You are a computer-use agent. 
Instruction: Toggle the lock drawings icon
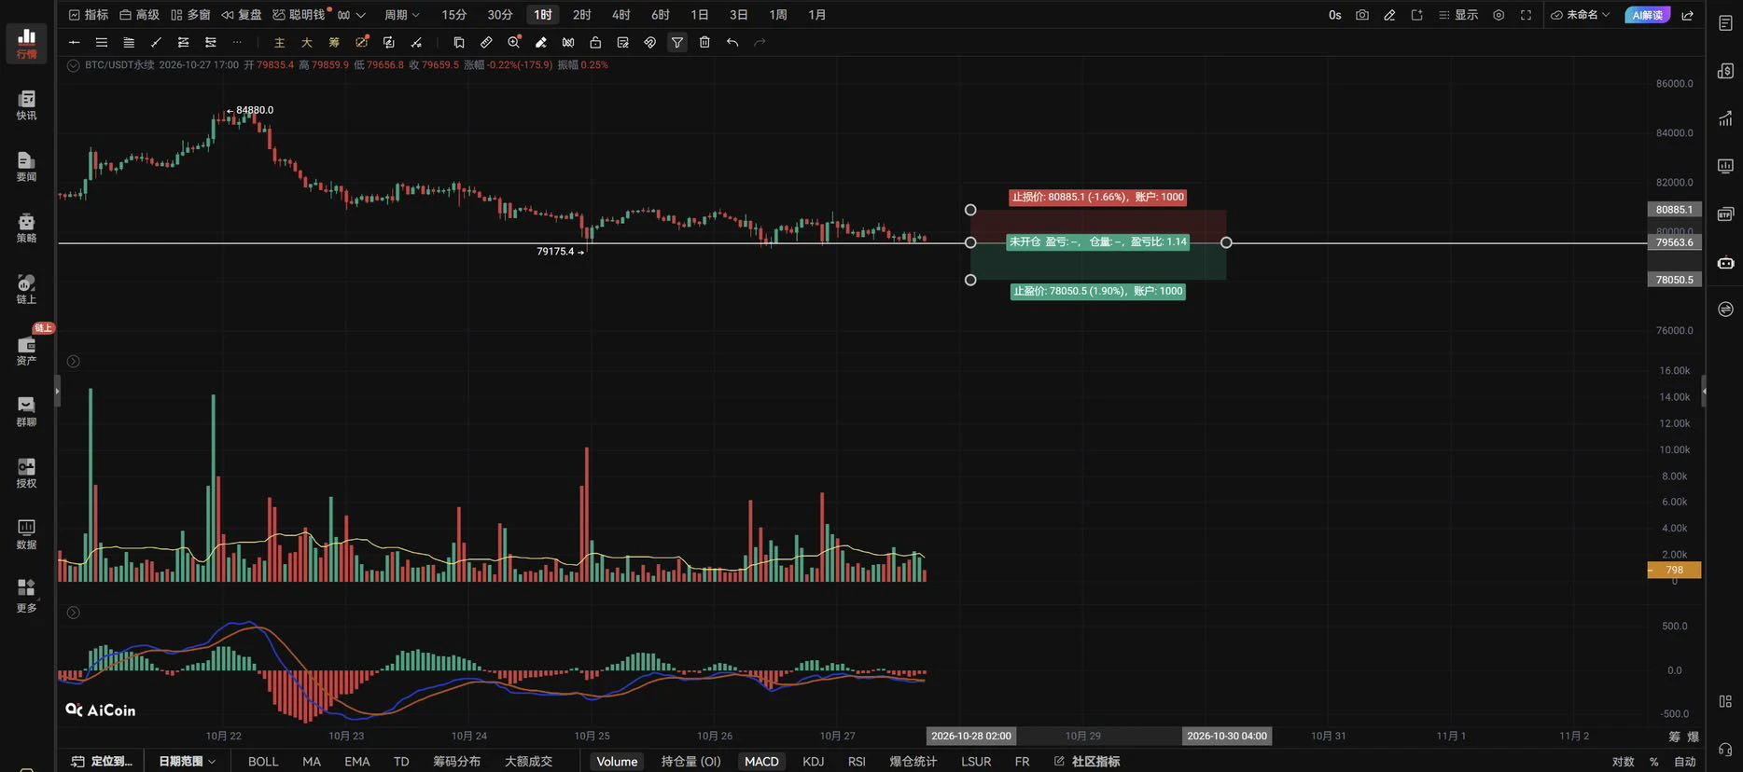coord(595,42)
